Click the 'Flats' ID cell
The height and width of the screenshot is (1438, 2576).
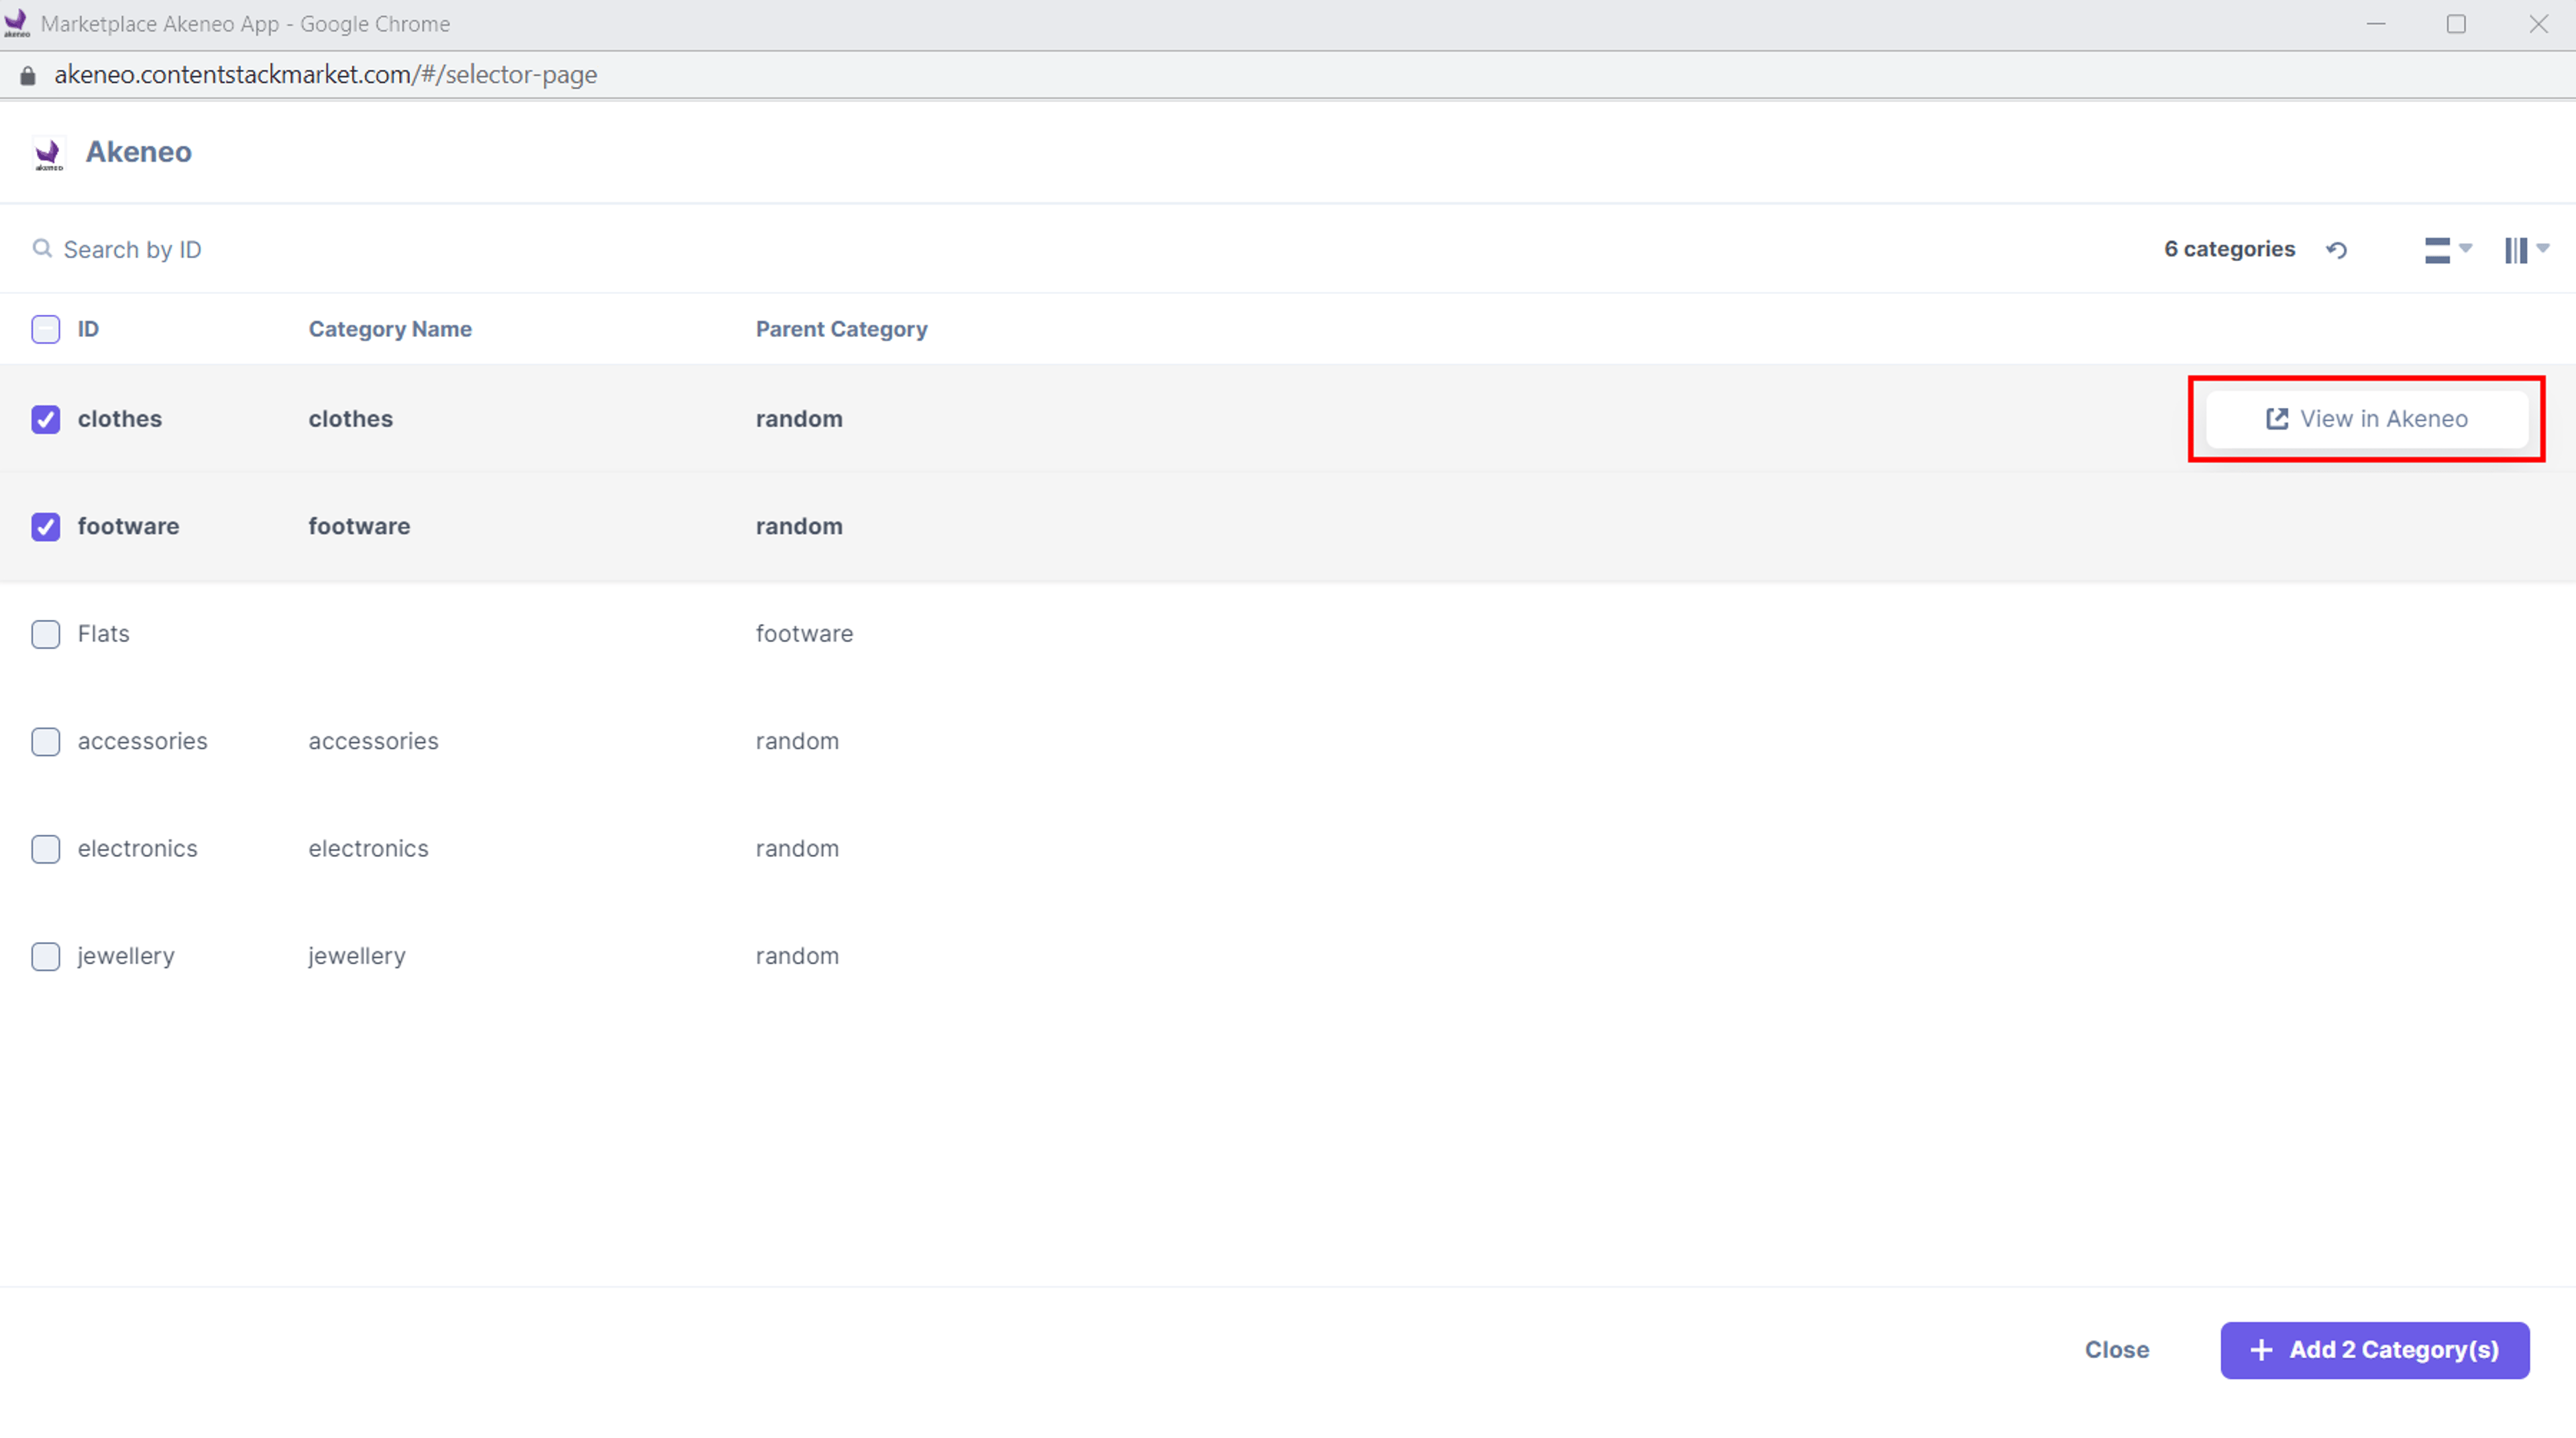(104, 634)
